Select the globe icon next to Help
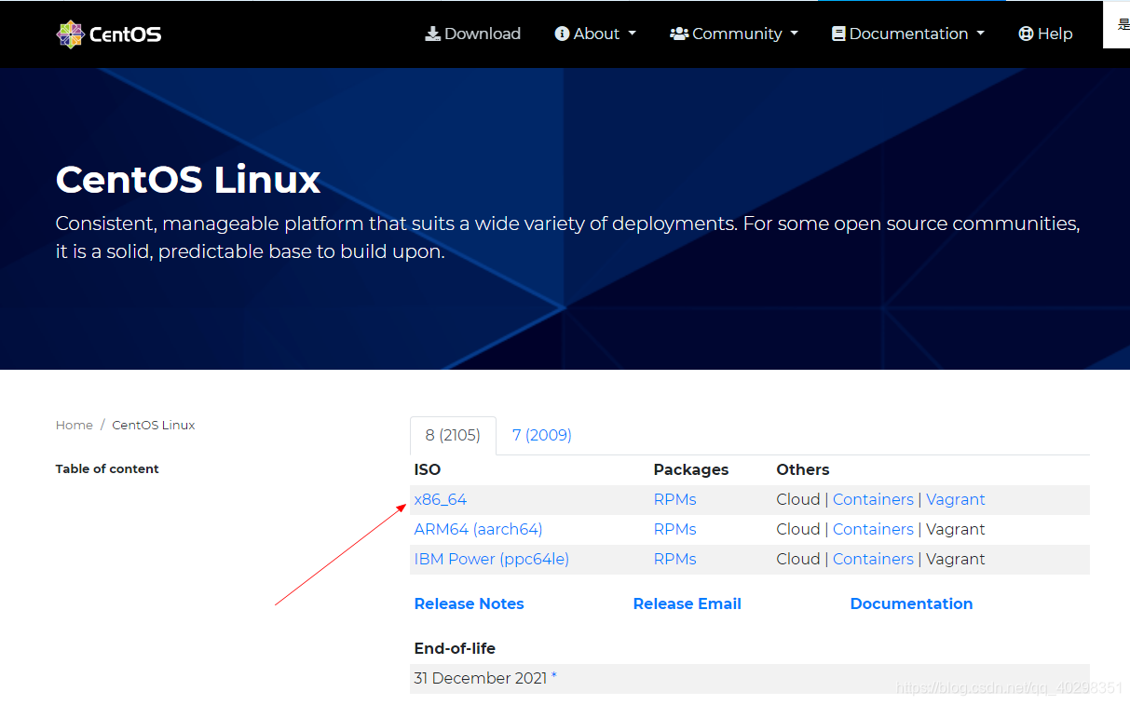Image resolution: width=1130 pixels, height=705 pixels. [x=1026, y=34]
